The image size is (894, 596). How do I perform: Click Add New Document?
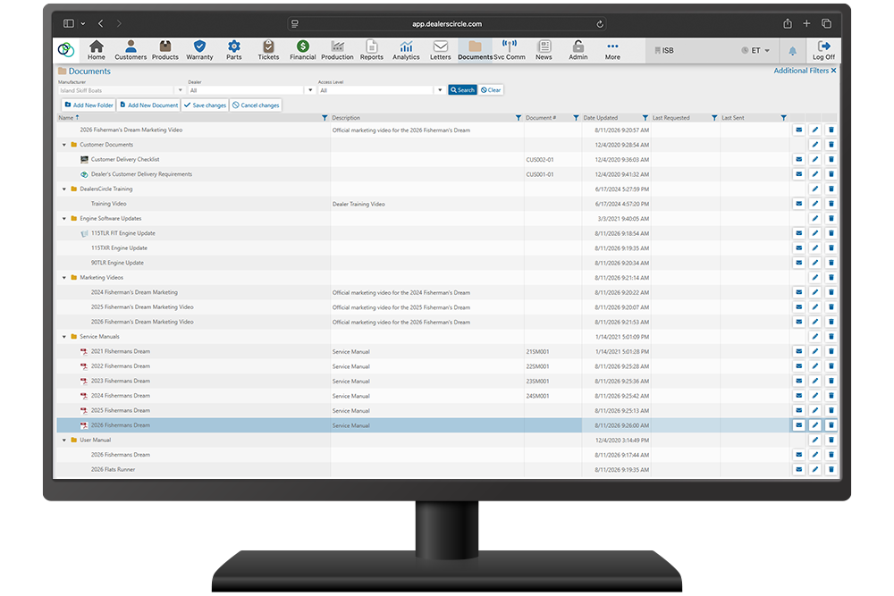(x=148, y=105)
